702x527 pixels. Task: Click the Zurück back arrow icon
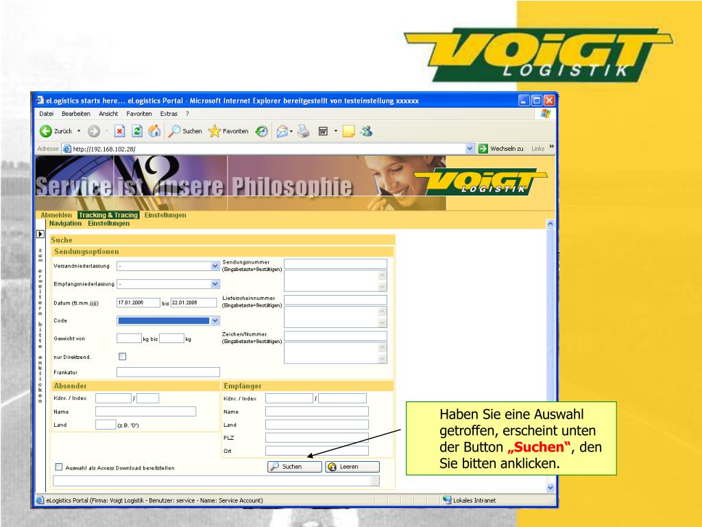[46, 131]
